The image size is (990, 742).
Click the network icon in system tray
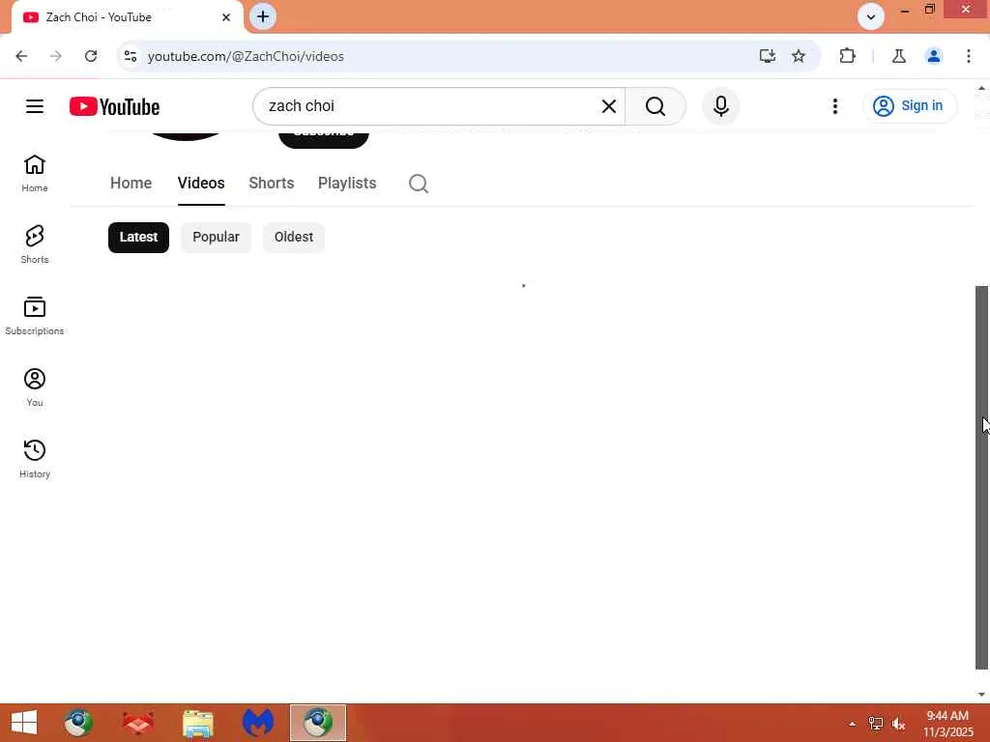coord(876,724)
